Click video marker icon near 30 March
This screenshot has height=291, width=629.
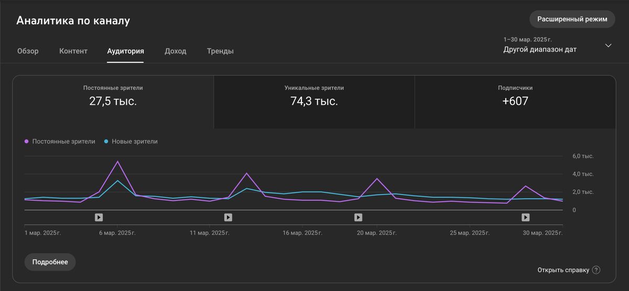click(x=525, y=217)
